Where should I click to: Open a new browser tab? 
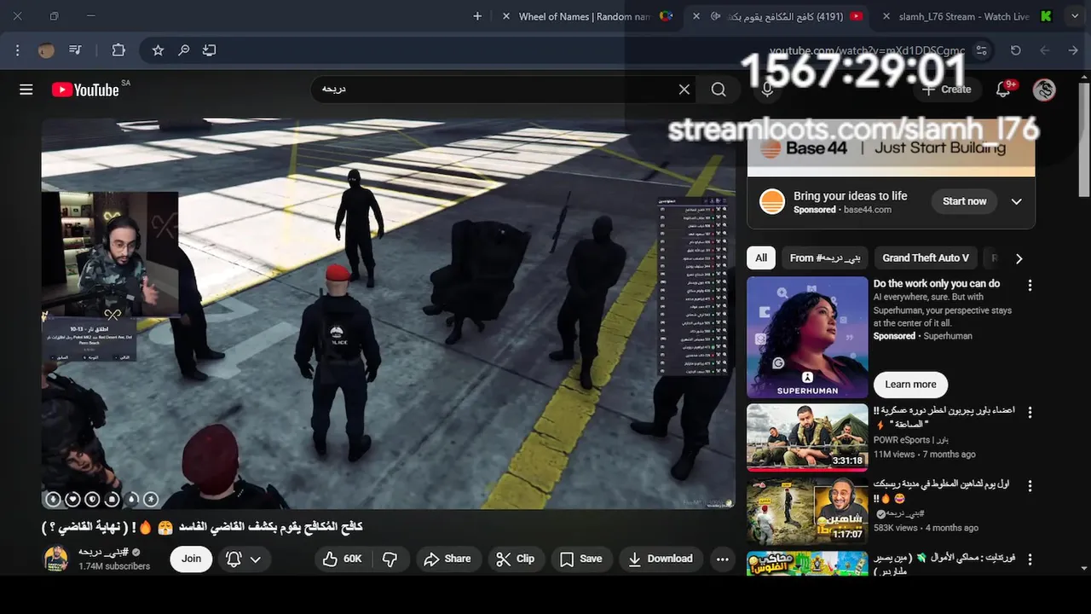[477, 16]
